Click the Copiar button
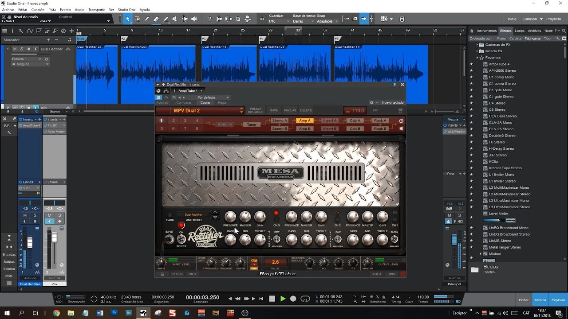Image resolution: width=568 pixels, height=319 pixels. pyautogui.click(x=205, y=102)
